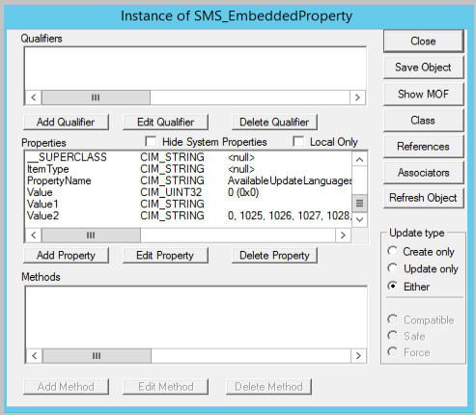Click Methods list right scroll arrow
476x415 pixels.
coord(358,356)
